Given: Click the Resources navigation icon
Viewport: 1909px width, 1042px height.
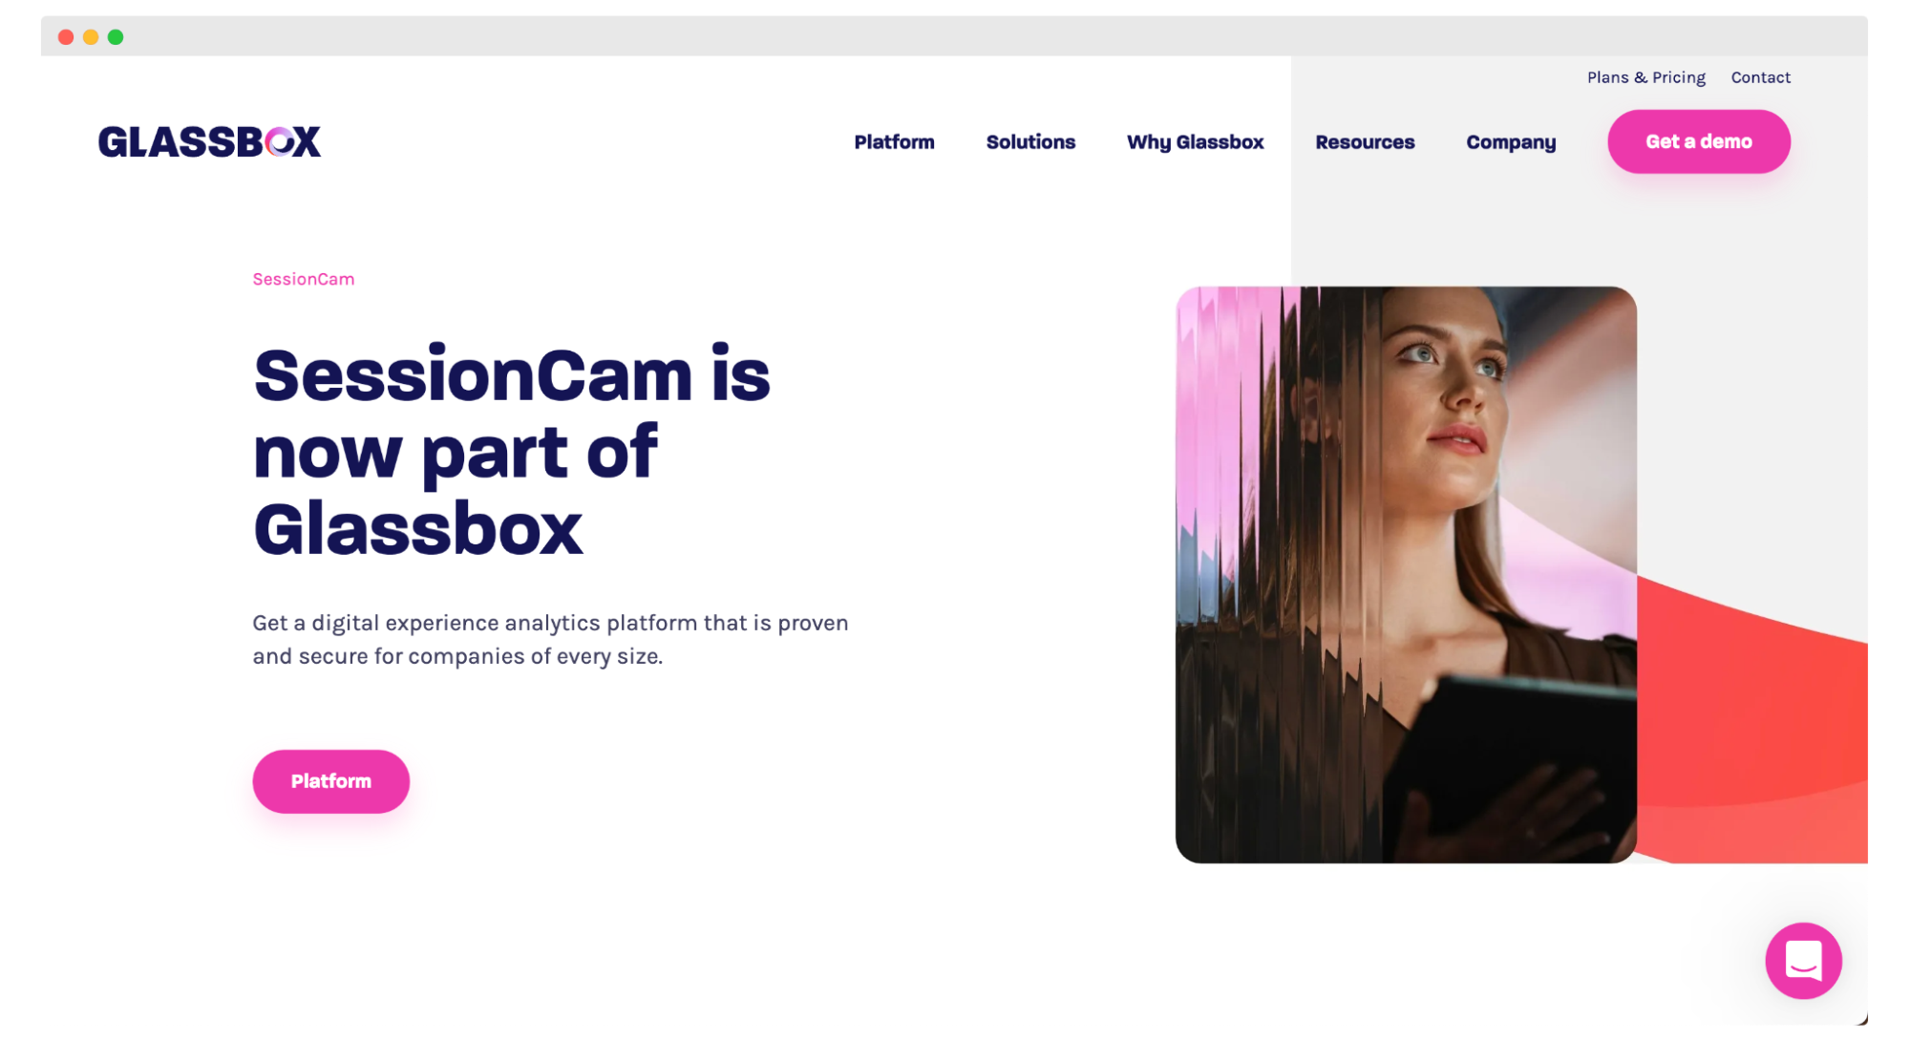Looking at the screenshot, I should [x=1364, y=142].
